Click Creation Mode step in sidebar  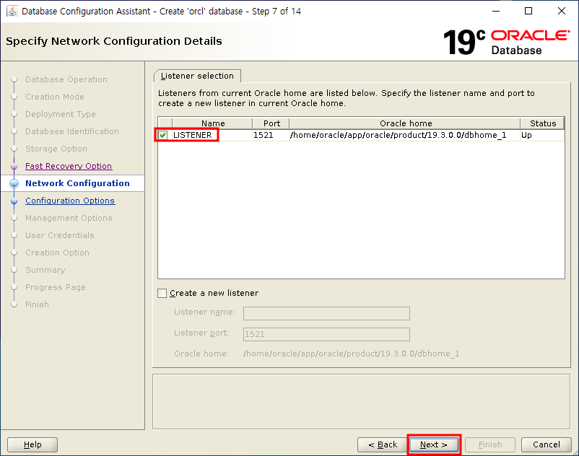tap(55, 97)
